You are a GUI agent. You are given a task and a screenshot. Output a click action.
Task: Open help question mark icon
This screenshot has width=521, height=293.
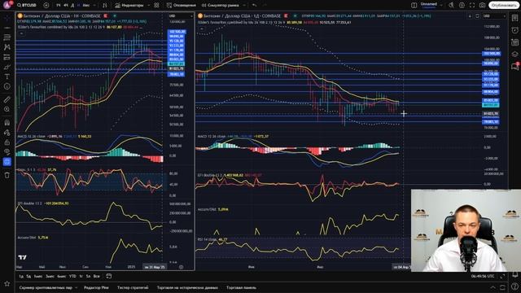(514, 287)
